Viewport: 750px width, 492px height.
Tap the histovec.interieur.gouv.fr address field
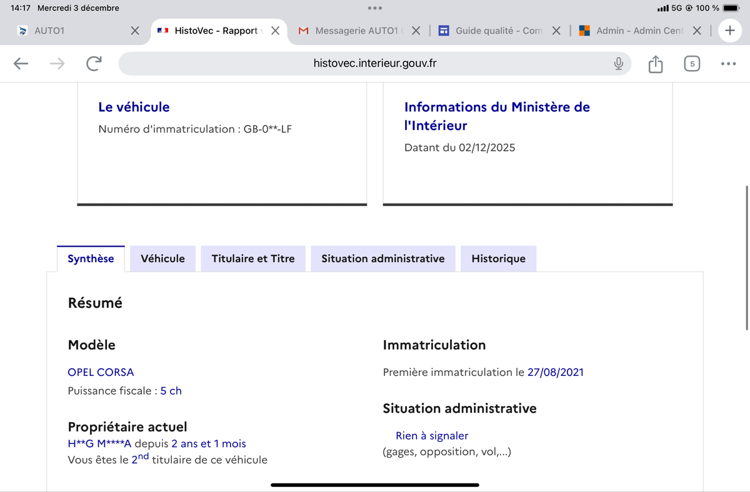point(375,64)
